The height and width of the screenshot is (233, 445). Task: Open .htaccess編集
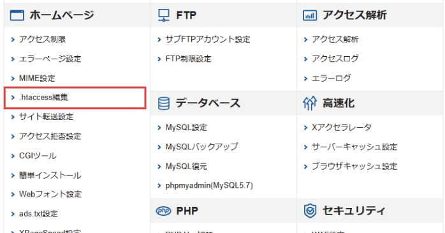point(43,98)
